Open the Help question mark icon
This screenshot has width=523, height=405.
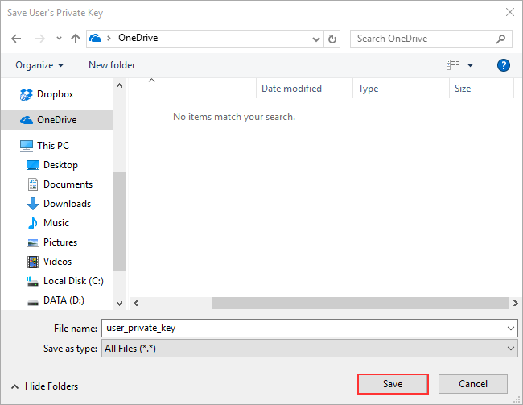pos(504,65)
